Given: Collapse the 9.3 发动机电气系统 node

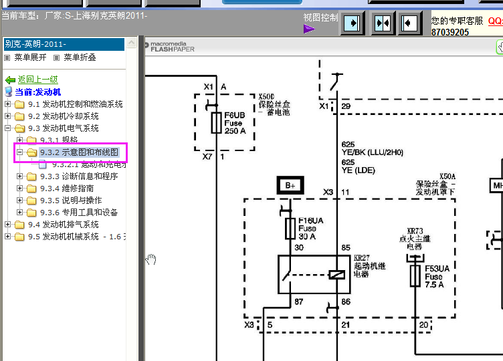Looking at the screenshot, I should 8,128.
